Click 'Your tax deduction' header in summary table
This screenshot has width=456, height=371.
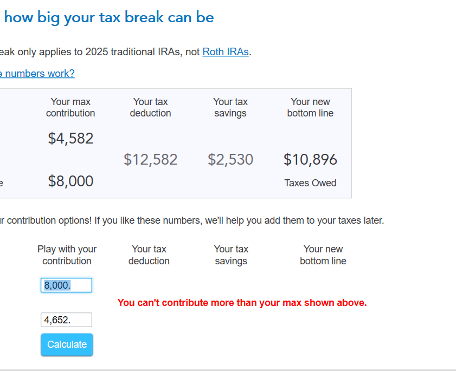coord(150,108)
